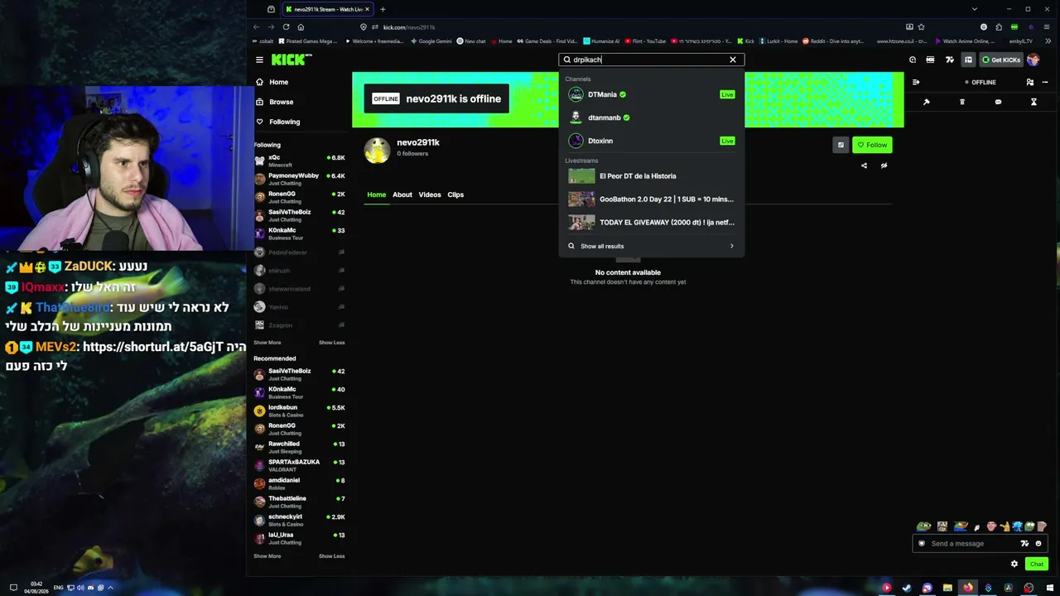This screenshot has width=1060, height=596.
Task: Reload the browser page
Action: click(x=286, y=26)
